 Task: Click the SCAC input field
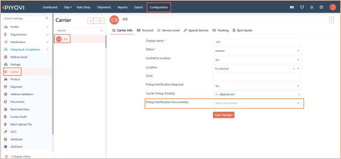[257, 77]
